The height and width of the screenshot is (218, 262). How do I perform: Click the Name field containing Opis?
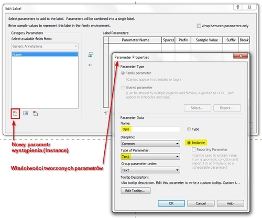point(150,129)
